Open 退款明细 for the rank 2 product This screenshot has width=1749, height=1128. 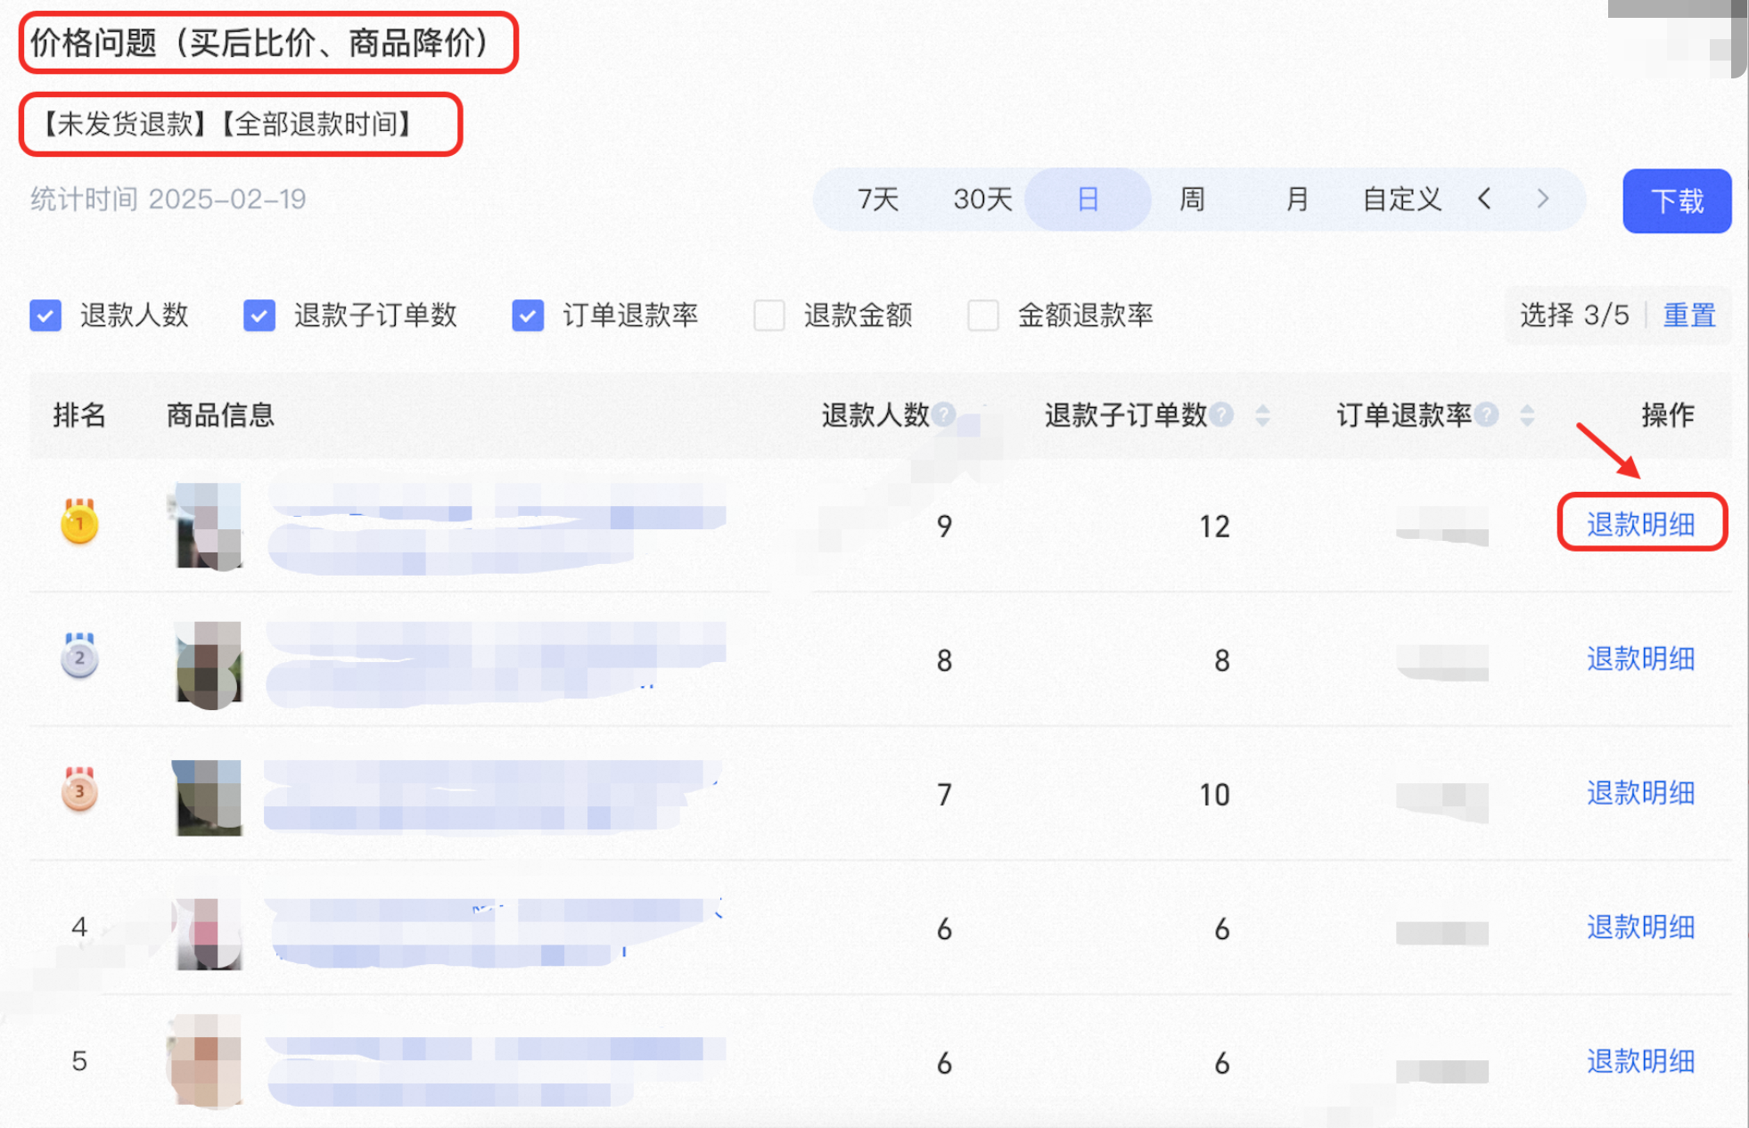[x=1641, y=658]
